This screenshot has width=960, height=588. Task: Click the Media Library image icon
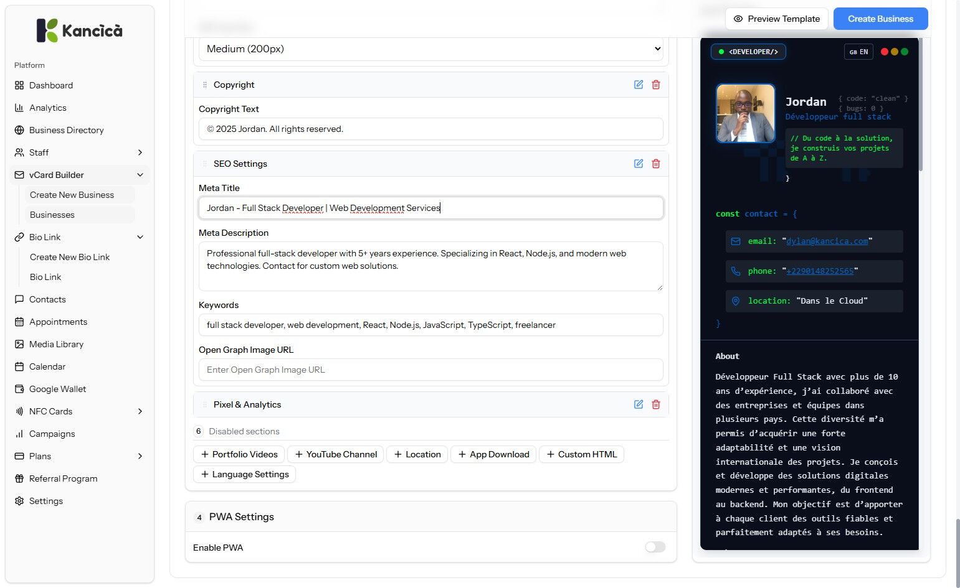click(19, 344)
